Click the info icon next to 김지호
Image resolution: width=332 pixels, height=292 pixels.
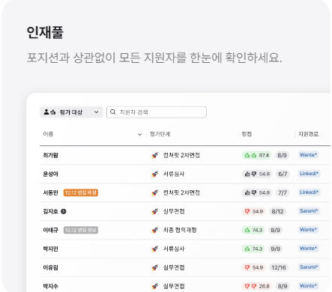[64, 211]
